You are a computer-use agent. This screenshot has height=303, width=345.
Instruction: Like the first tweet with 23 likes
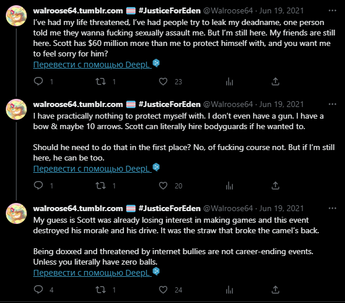point(163,81)
